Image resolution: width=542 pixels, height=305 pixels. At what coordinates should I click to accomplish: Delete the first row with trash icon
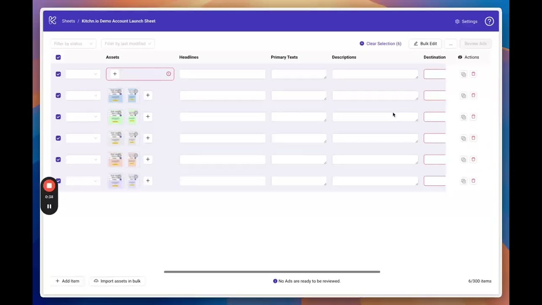tap(473, 74)
